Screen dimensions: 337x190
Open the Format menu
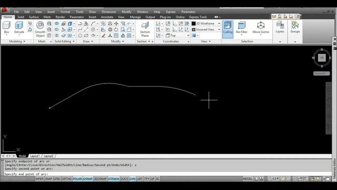click(65, 12)
